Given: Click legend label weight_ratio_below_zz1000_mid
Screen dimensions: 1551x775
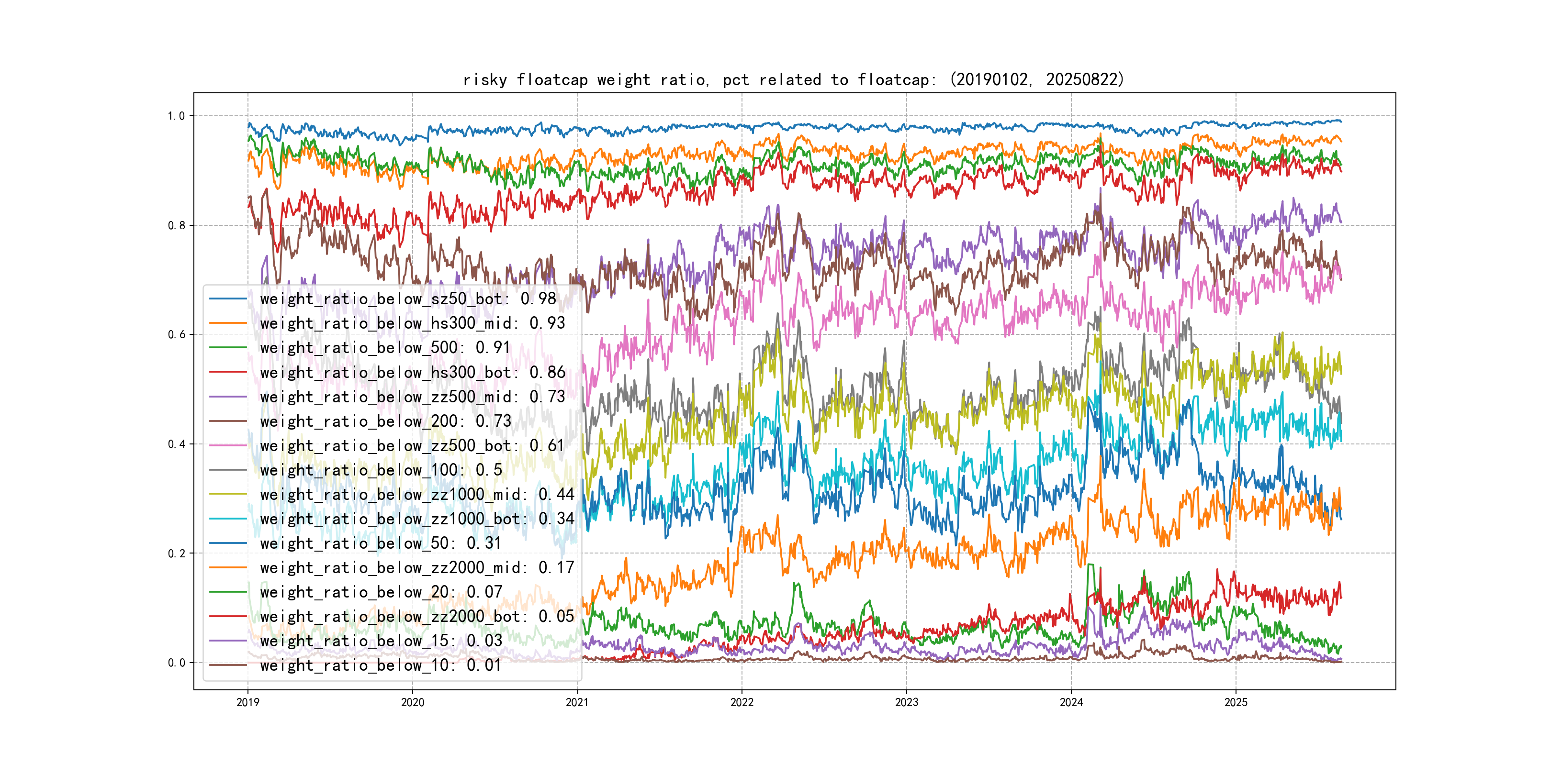Looking at the screenshot, I should [x=416, y=495].
